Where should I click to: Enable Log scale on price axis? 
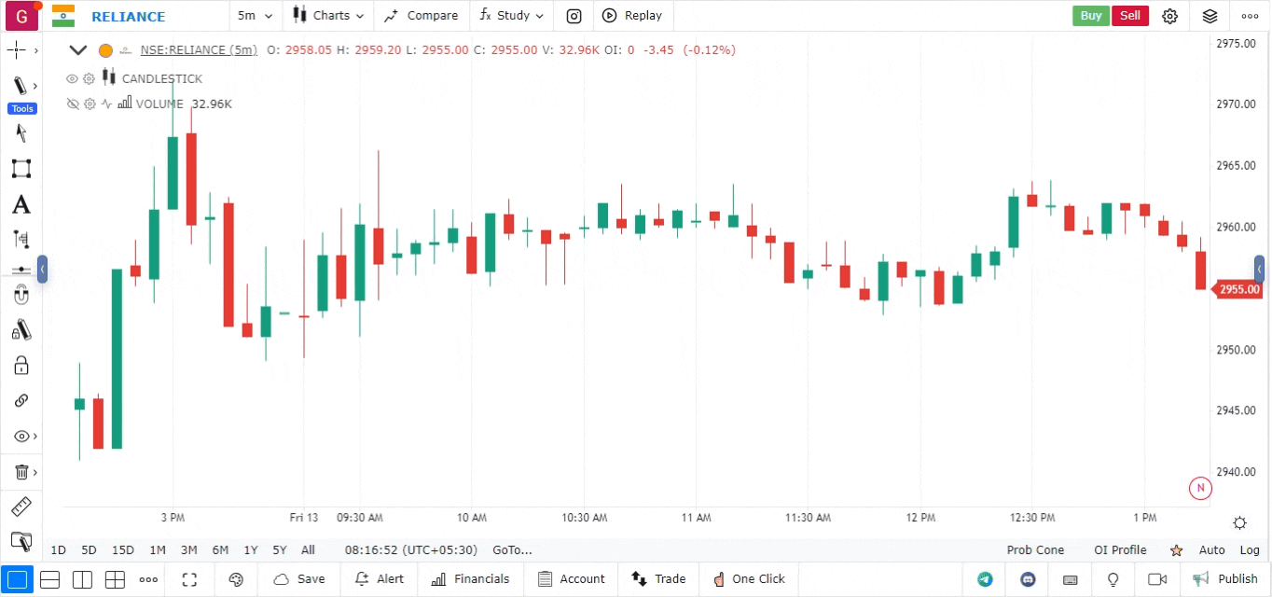pyautogui.click(x=1250, y=550)
